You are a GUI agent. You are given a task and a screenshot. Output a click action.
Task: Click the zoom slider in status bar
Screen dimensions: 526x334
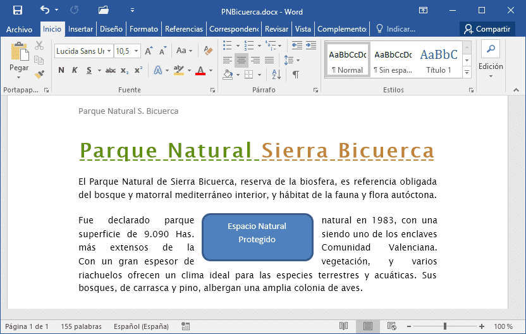point(445,326)
